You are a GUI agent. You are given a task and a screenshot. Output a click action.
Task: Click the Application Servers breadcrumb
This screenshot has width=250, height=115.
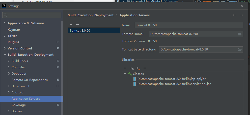[x=134, y=15]
